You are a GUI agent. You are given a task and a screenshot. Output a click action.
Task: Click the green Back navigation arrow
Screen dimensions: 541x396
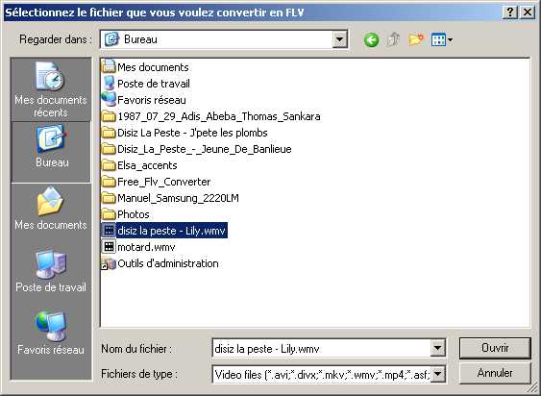tap(371, 40)
